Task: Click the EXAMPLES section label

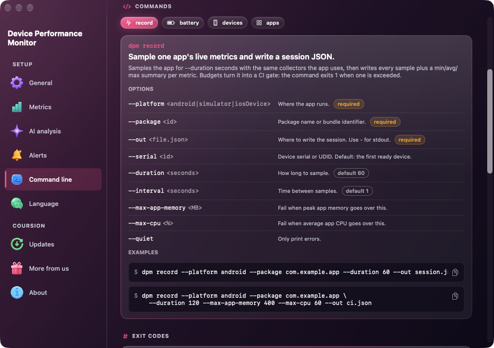Action: tap(143, 252)
